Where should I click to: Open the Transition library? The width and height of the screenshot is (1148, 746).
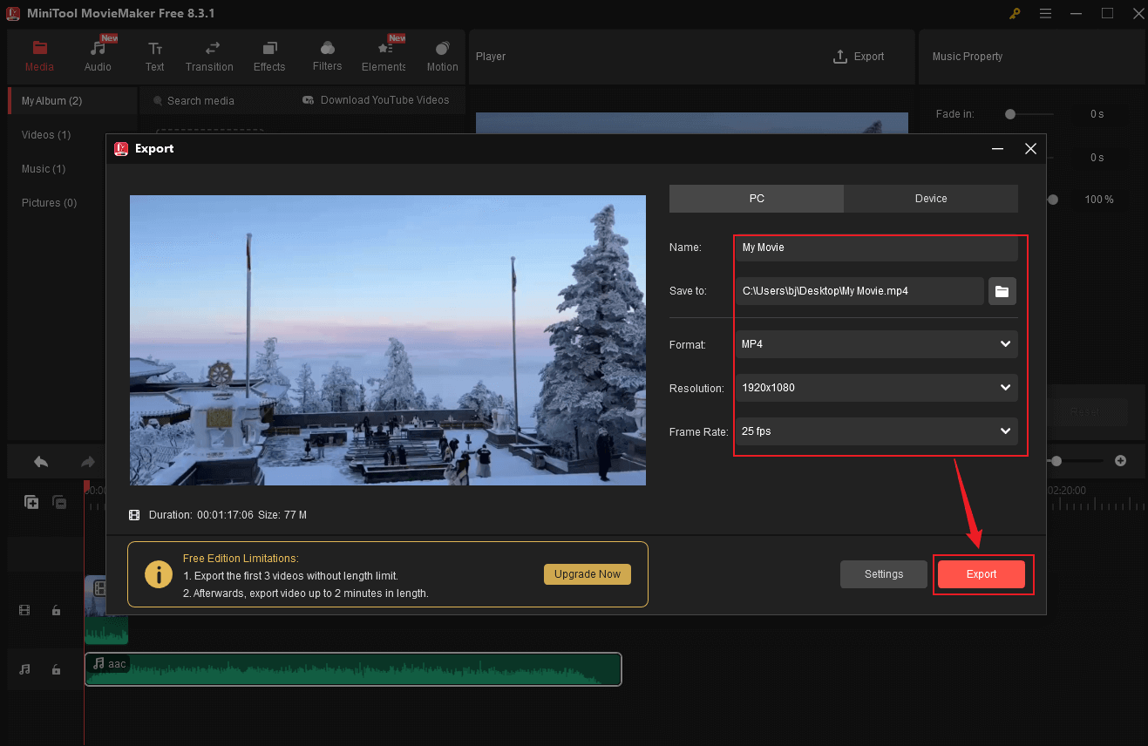point(209,57)
